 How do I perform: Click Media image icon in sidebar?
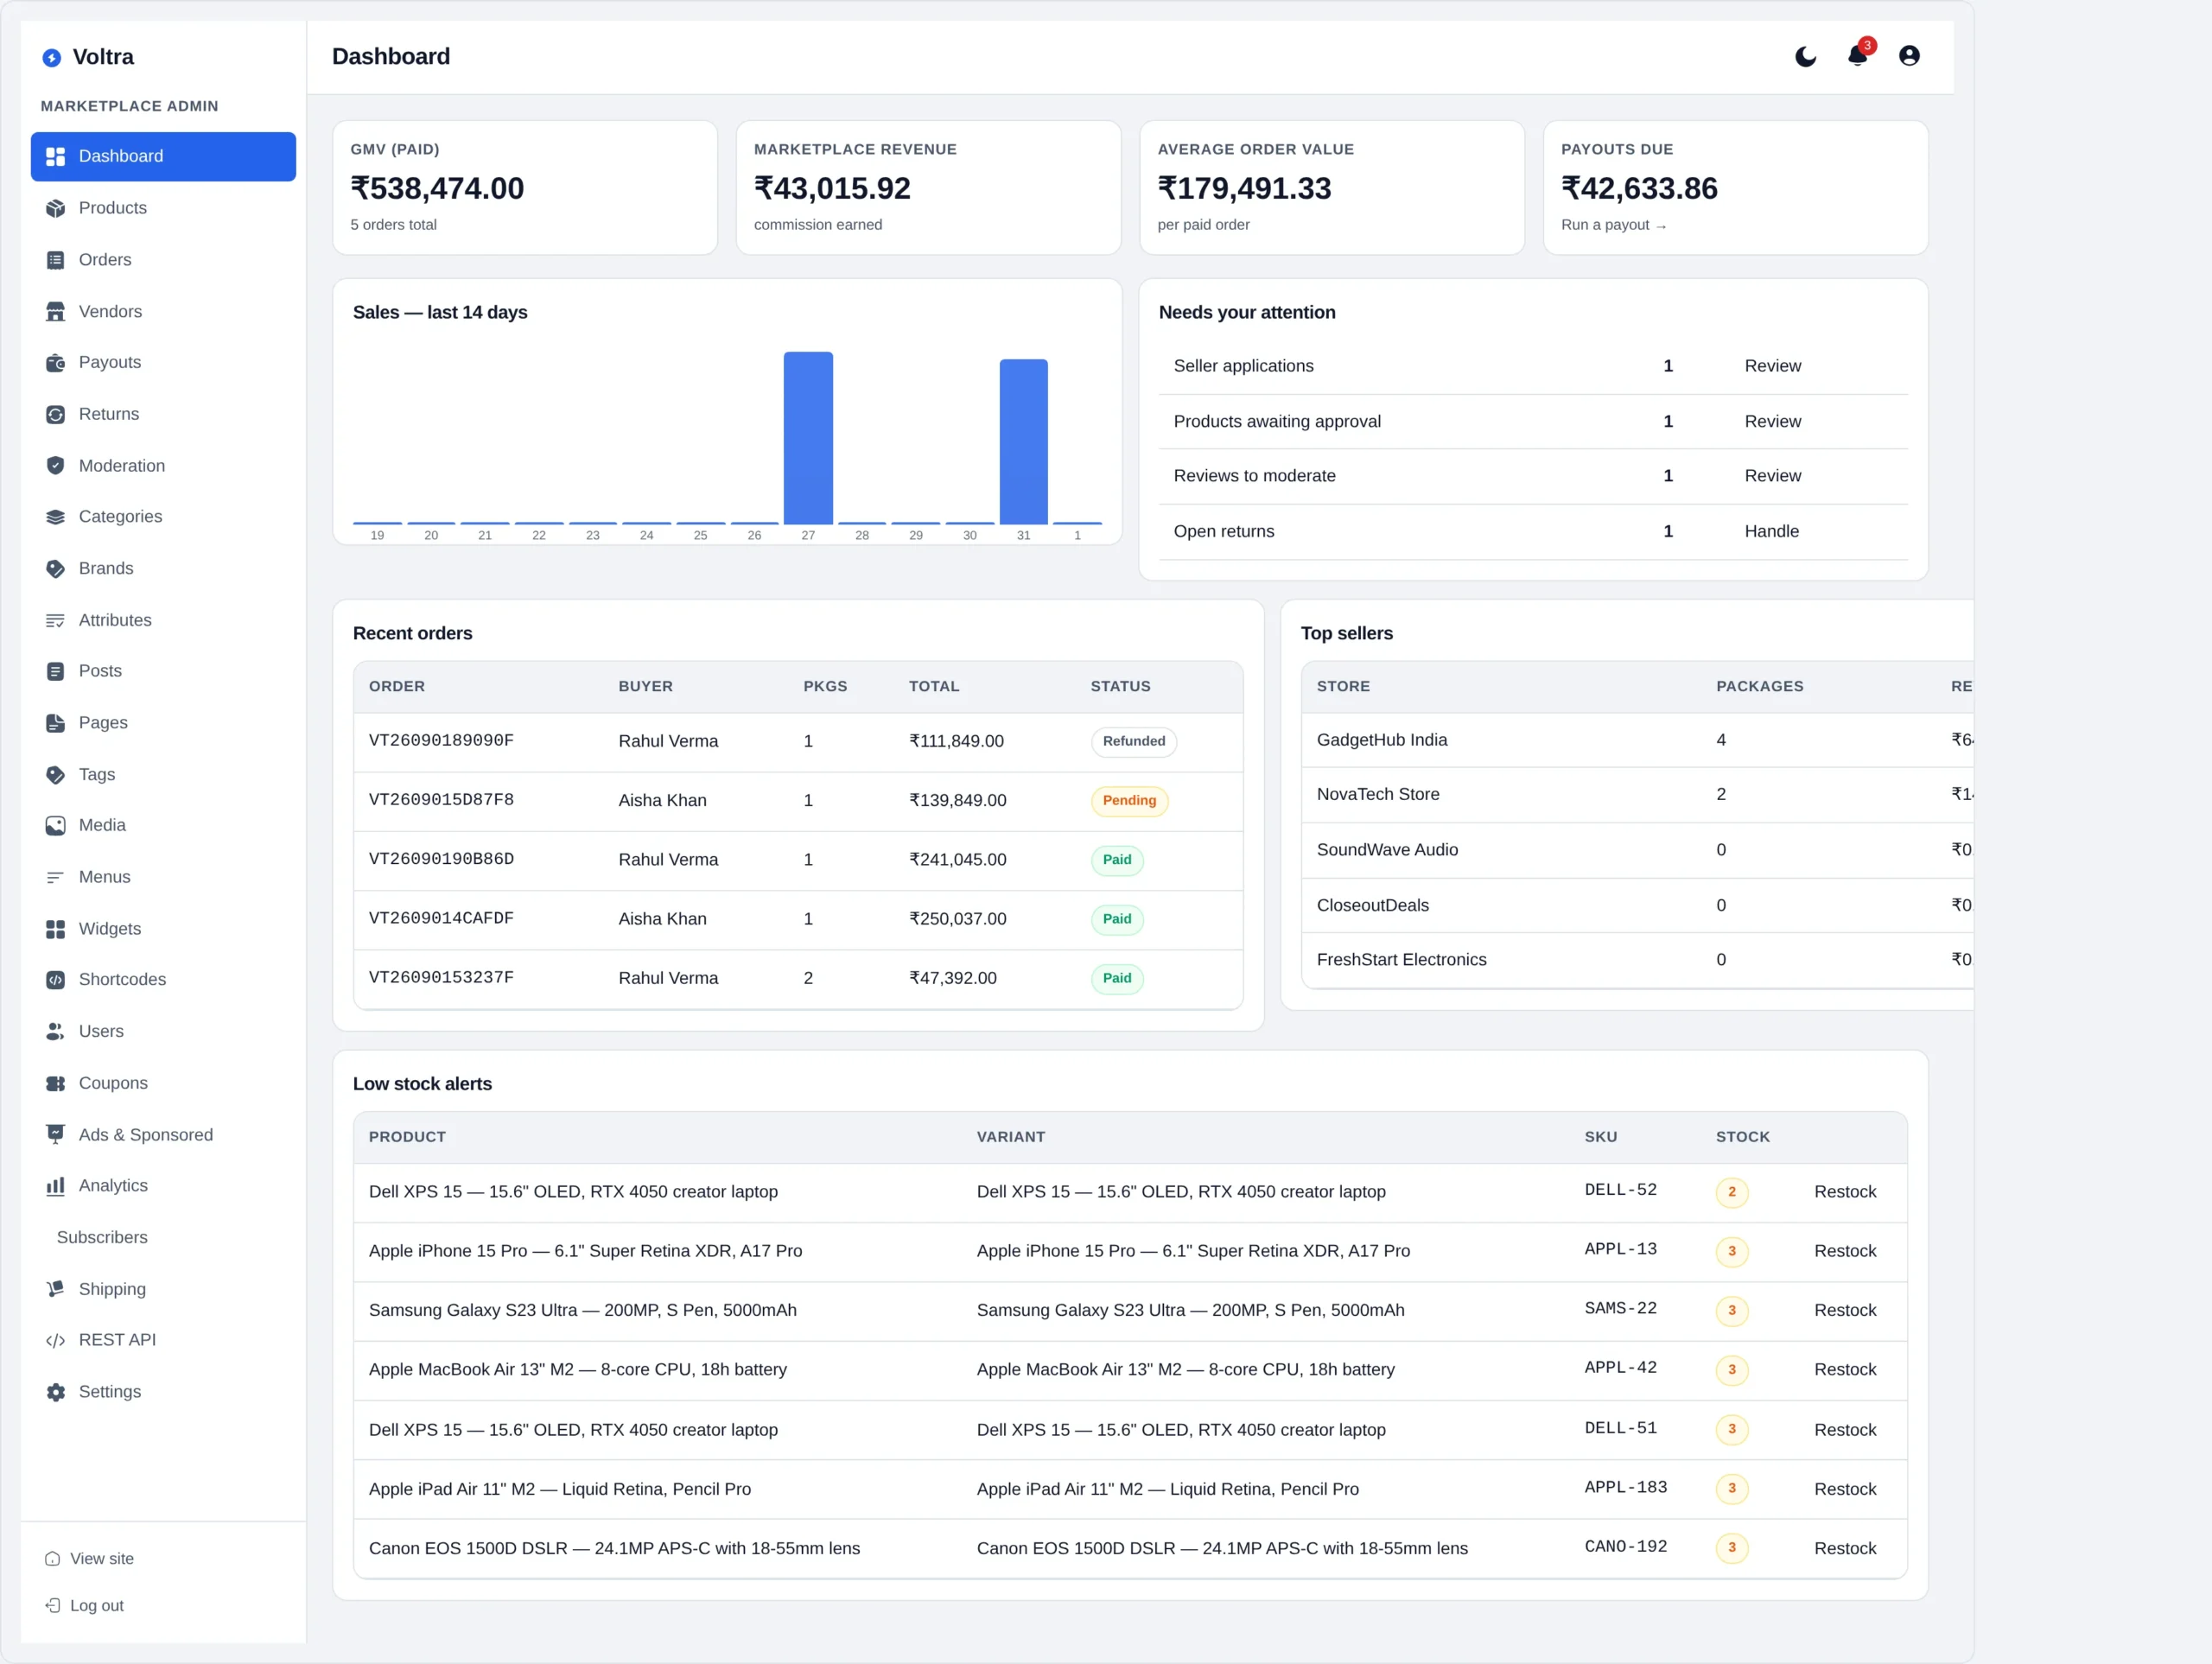(x=56, y=826)
